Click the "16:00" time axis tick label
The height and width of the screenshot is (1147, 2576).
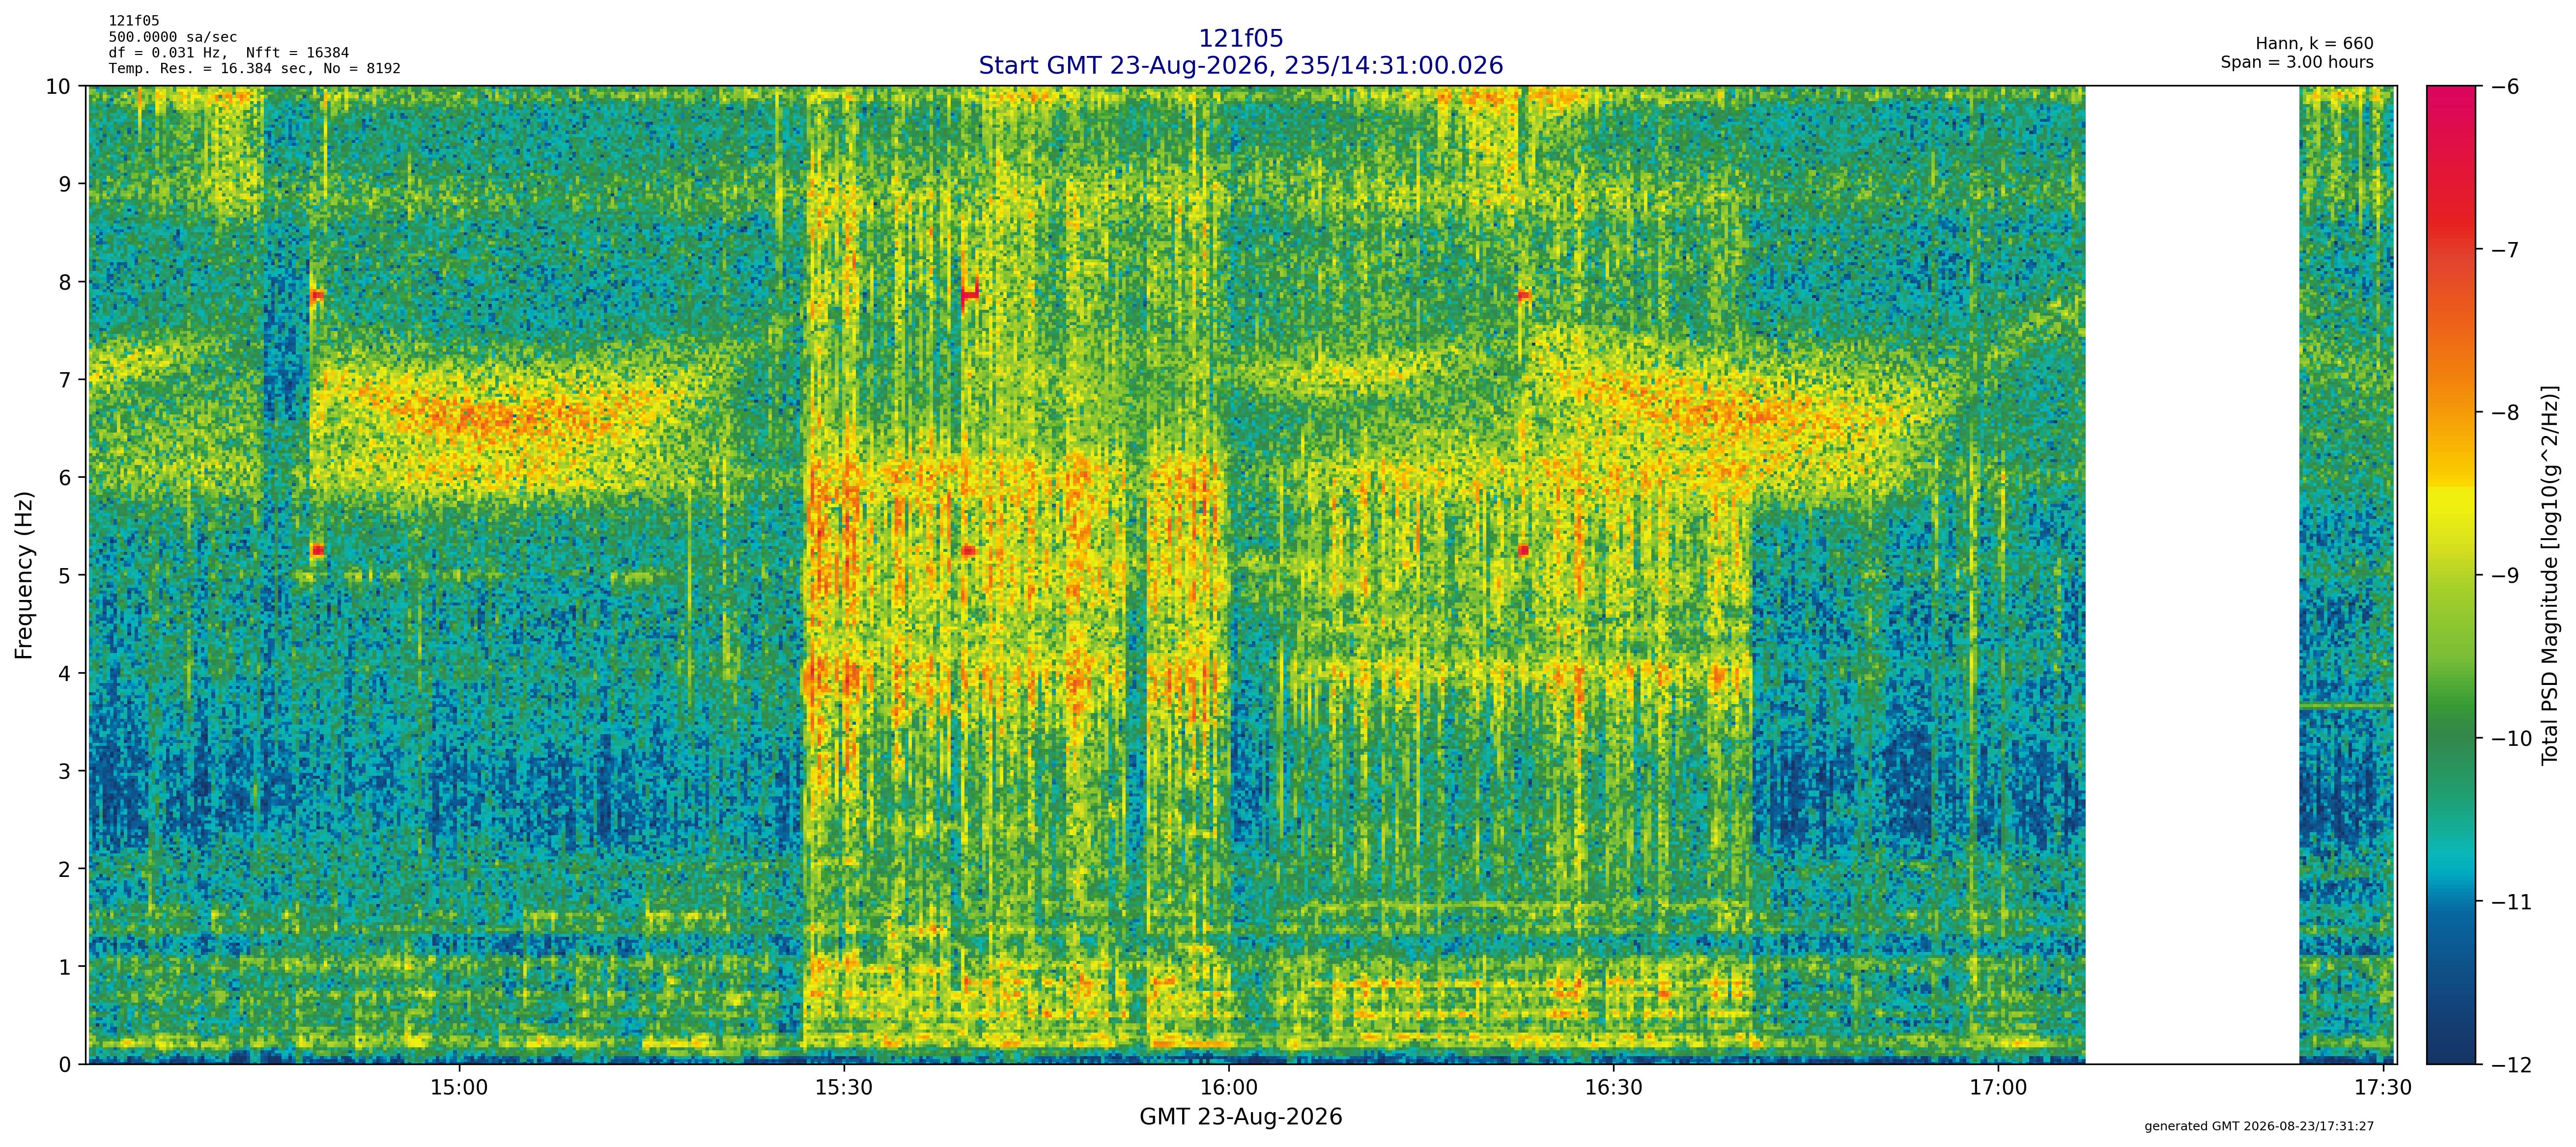tap(1229, 1088)
